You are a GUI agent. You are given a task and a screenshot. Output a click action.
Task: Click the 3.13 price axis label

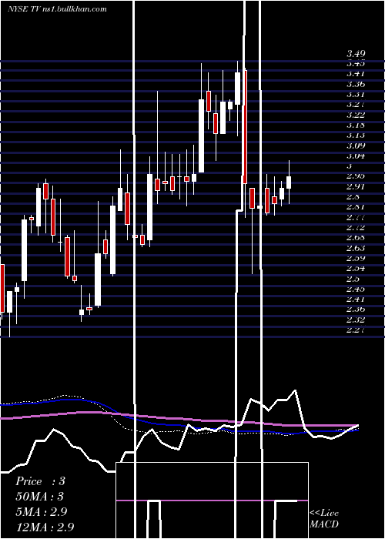click(x=356, y=136)
